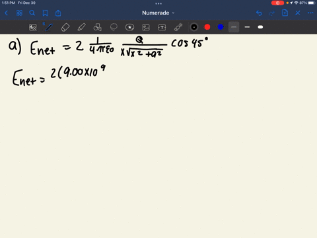Tap the screen recording indicator

point(277,3)
